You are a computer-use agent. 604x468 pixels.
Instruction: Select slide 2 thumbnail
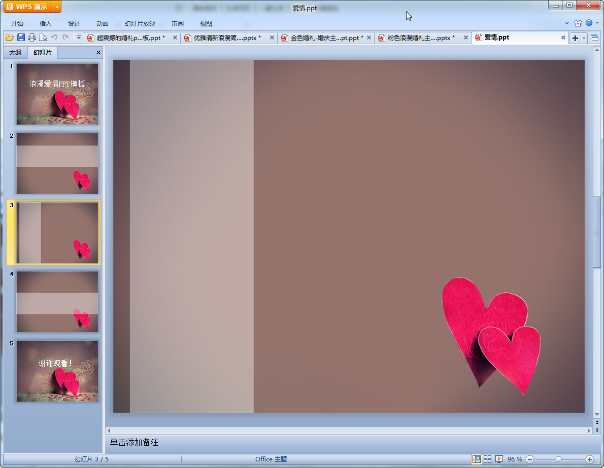57,163
